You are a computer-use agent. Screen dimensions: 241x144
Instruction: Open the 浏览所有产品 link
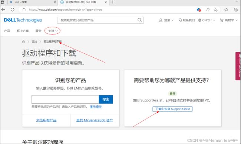tap(46, 120)
